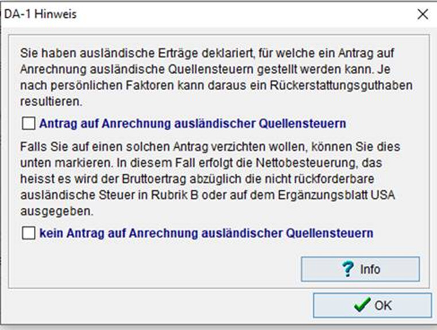Click the bold label "Antrag auf Anrechnung ausländischer Quellensteuern"
The image size is (437, 330).
(192, 123)
